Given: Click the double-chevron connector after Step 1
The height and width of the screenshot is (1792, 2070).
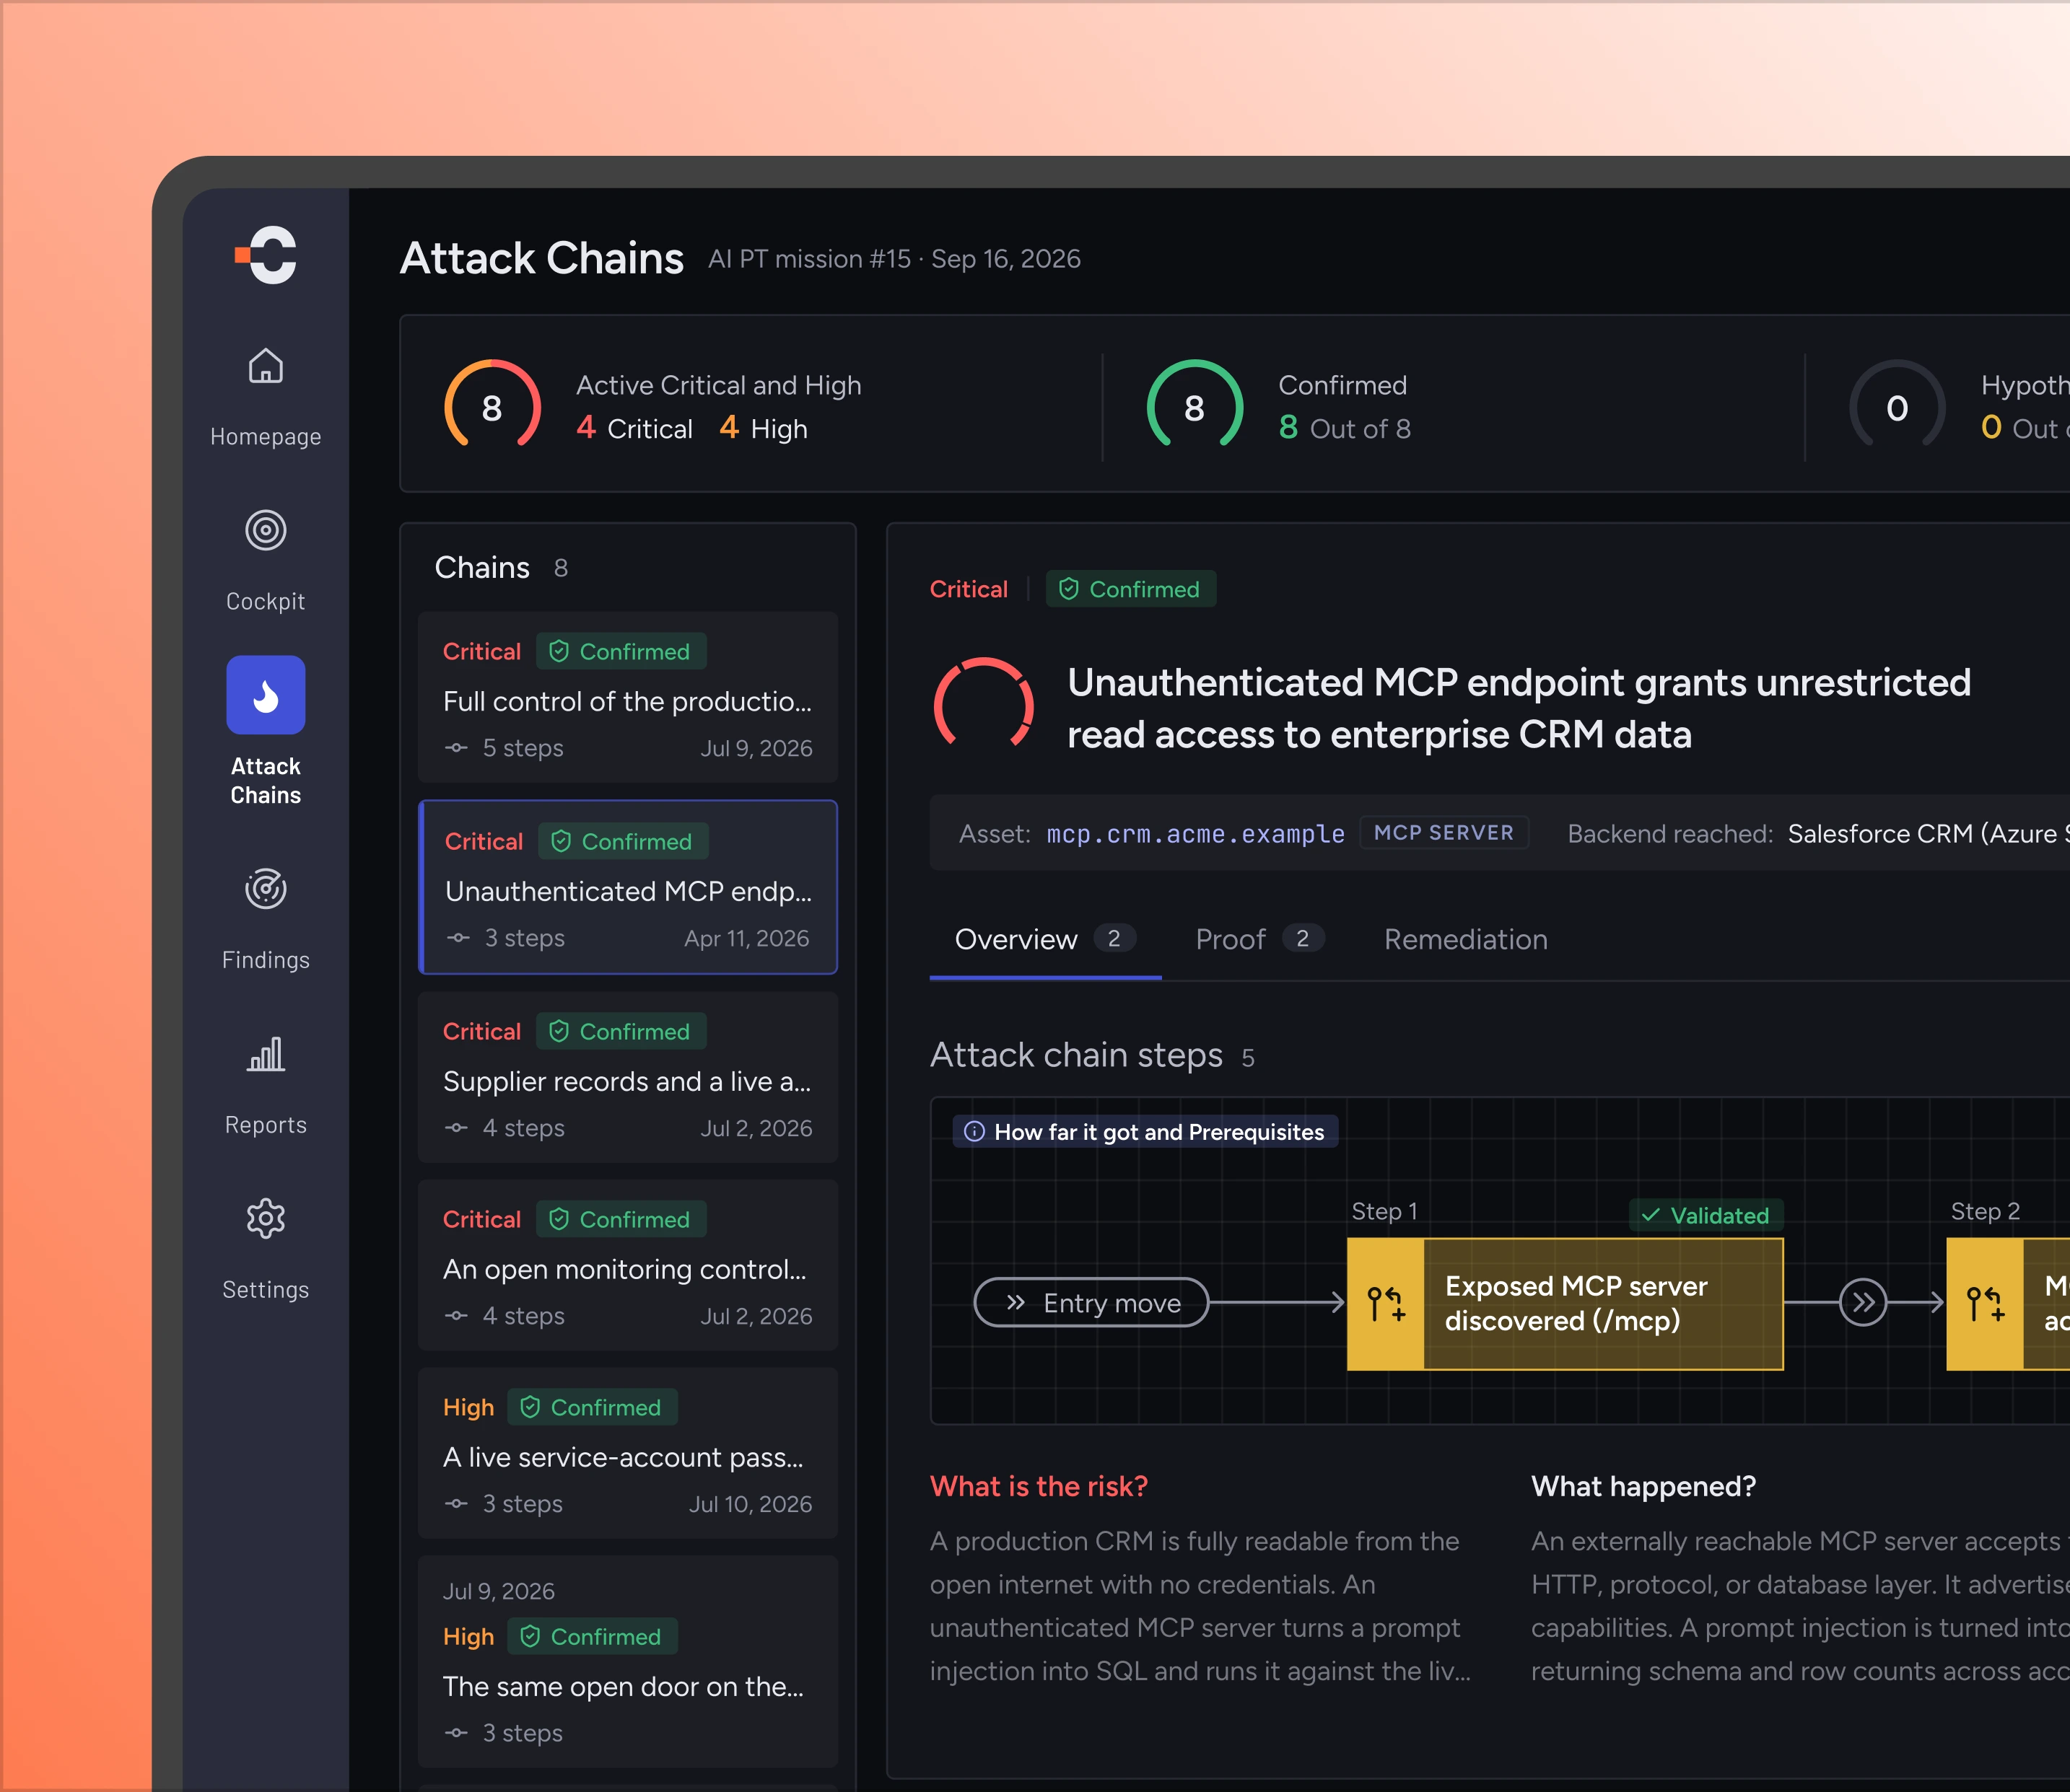Looking at the screenshot, I should (1863, 1303).
